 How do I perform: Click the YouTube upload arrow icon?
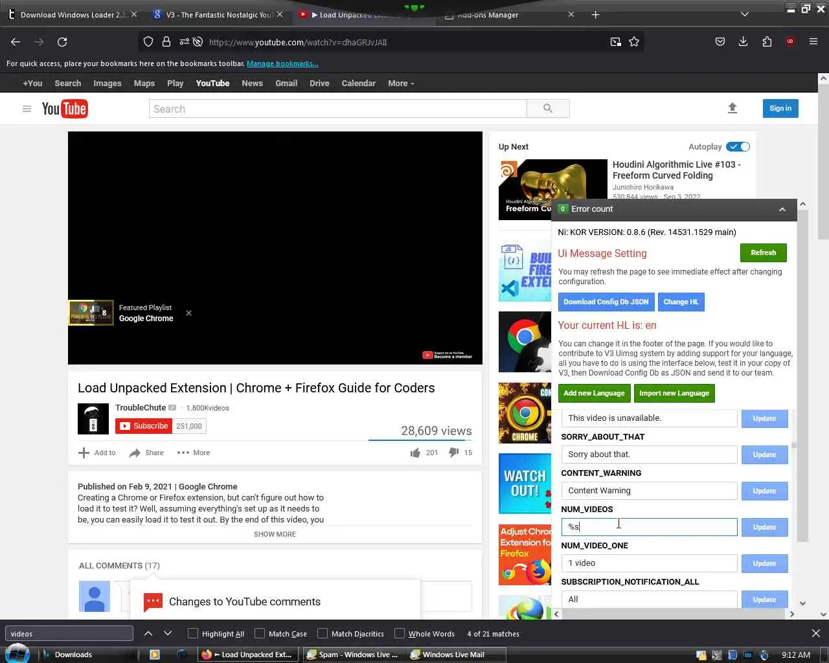click(x=732, y=108)
